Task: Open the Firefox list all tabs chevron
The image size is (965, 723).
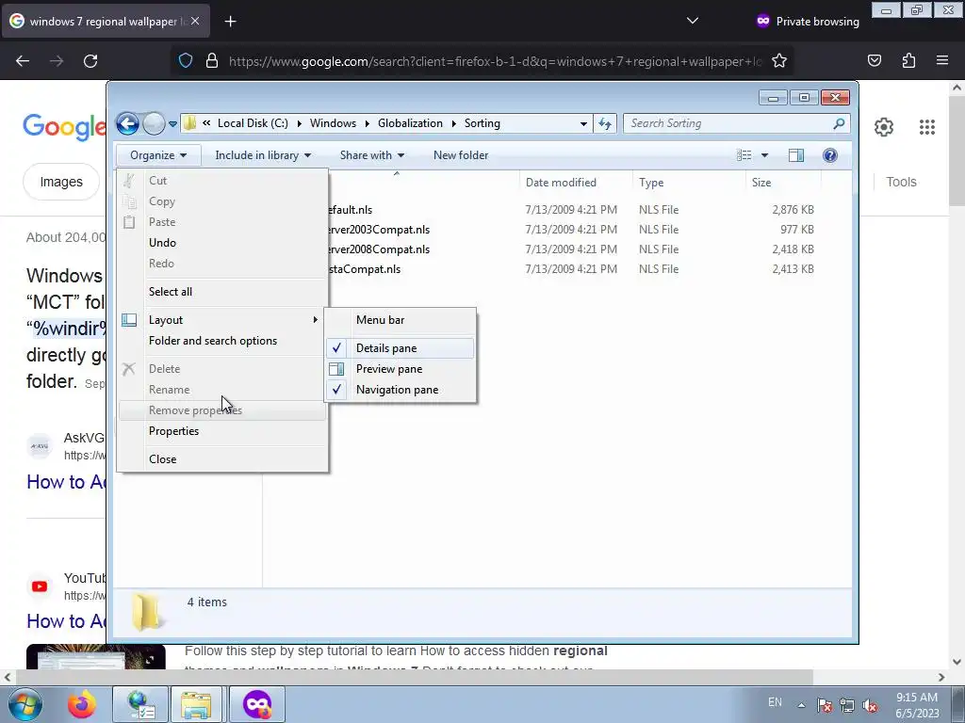Action: coord(693,21)
